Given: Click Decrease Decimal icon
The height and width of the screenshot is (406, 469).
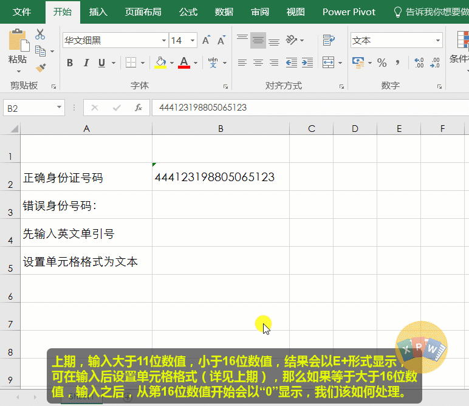Looking at the screenshot, I should (435, 63).
